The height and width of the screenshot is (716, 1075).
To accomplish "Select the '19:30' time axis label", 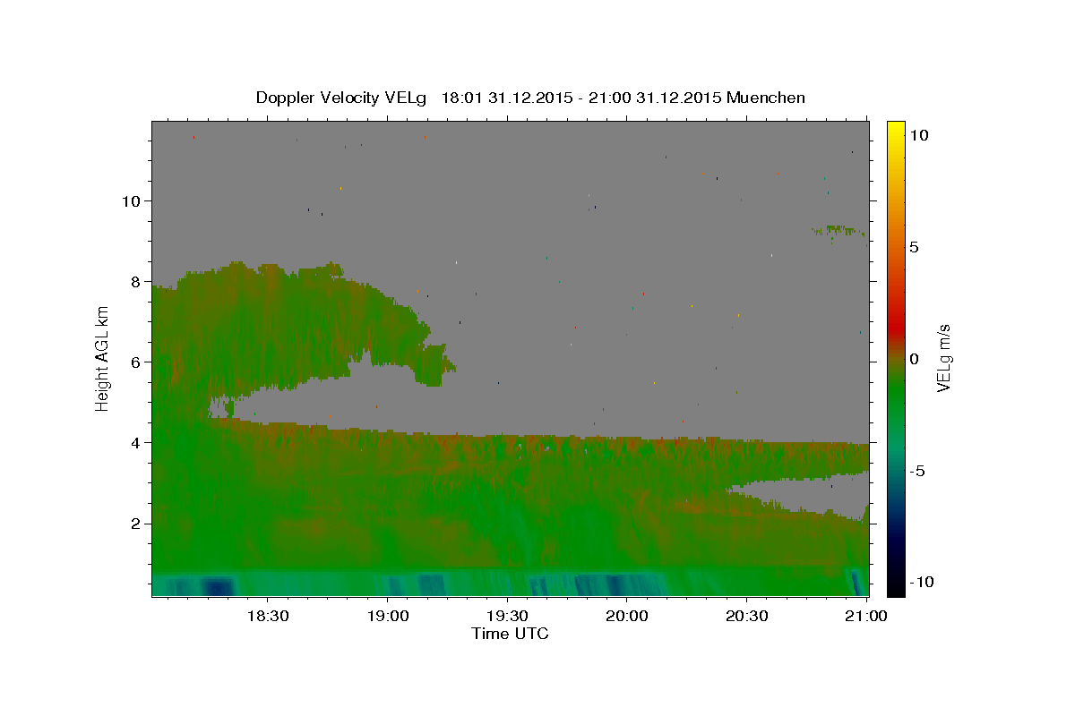I will point(507,616).
